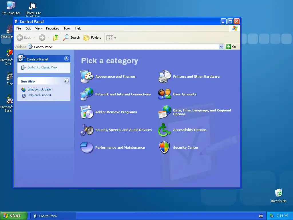Click the Switch to Classic View icon
The width and height of the screenshot is (293, 220).
click(23, 68)
